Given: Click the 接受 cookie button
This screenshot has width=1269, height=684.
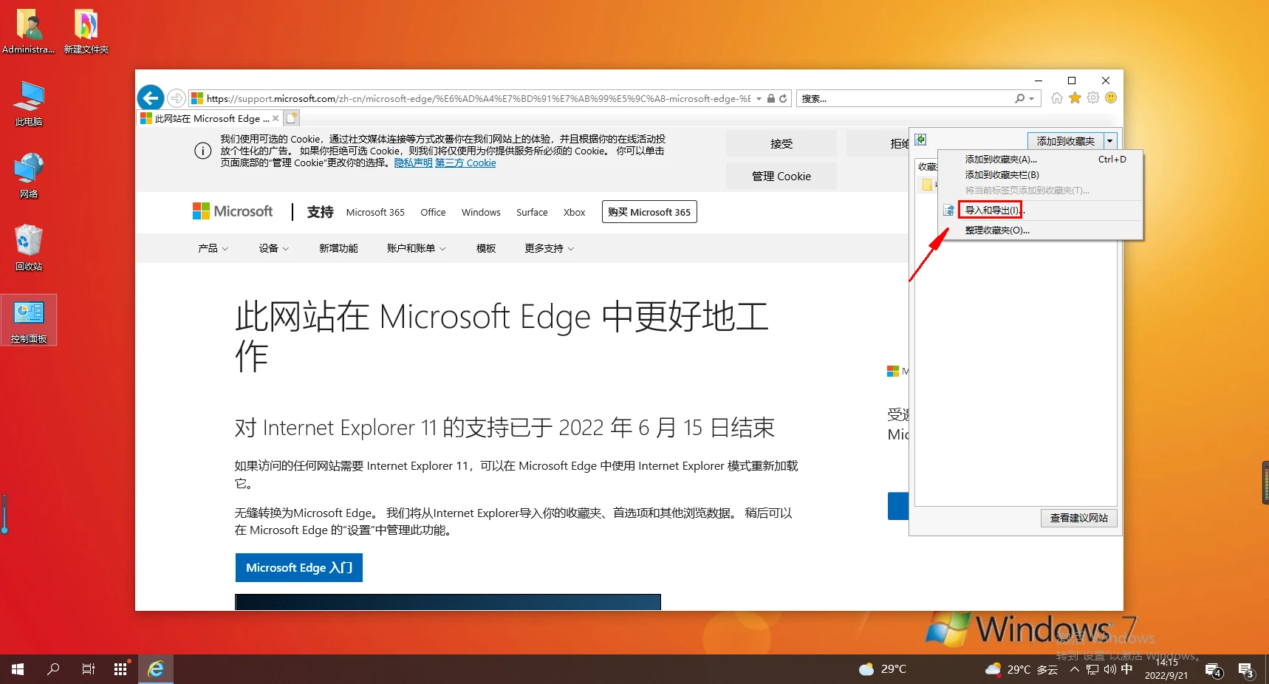Looking at the screenshot, I should (x=781, y=143).
